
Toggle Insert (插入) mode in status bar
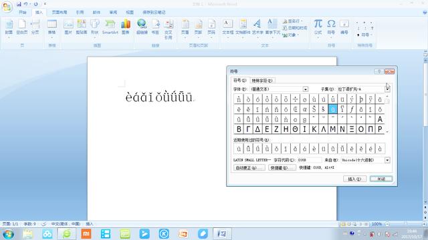[x=90, y=224]
